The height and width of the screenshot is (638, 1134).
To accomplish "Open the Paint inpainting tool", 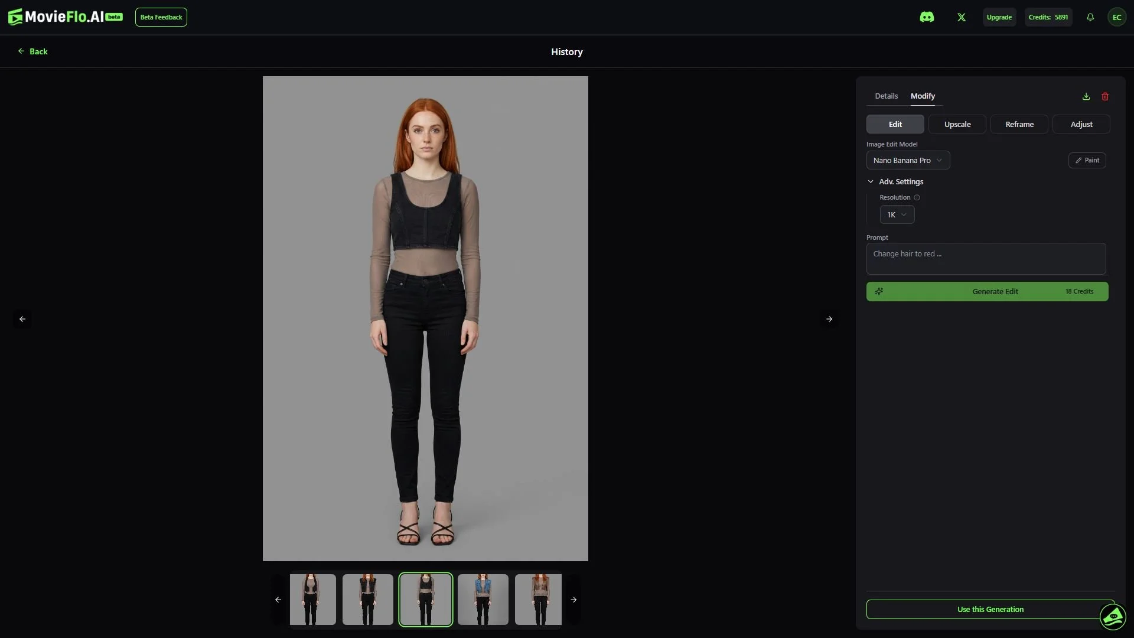I will (x=1087, y=160).
